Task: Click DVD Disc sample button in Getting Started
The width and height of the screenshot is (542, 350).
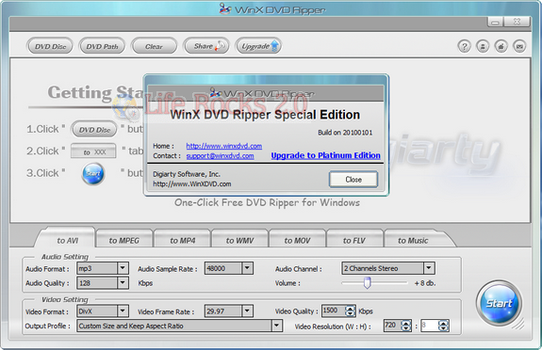Action: [x=94, y=130]
